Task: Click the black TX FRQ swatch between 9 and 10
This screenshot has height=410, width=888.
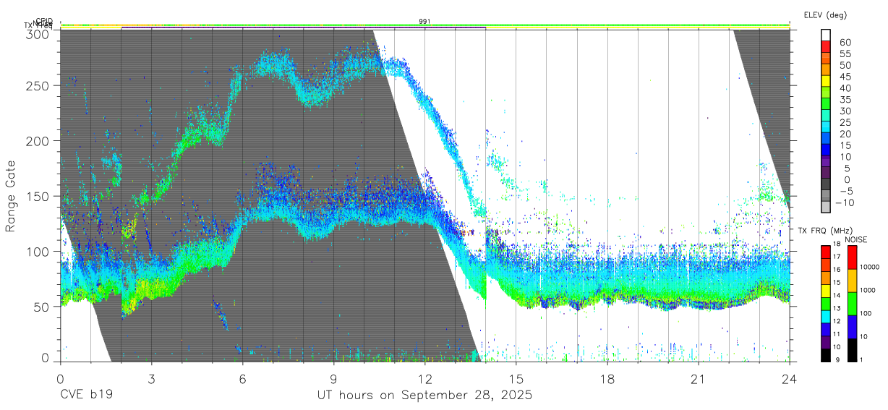Action: (826, 354)
